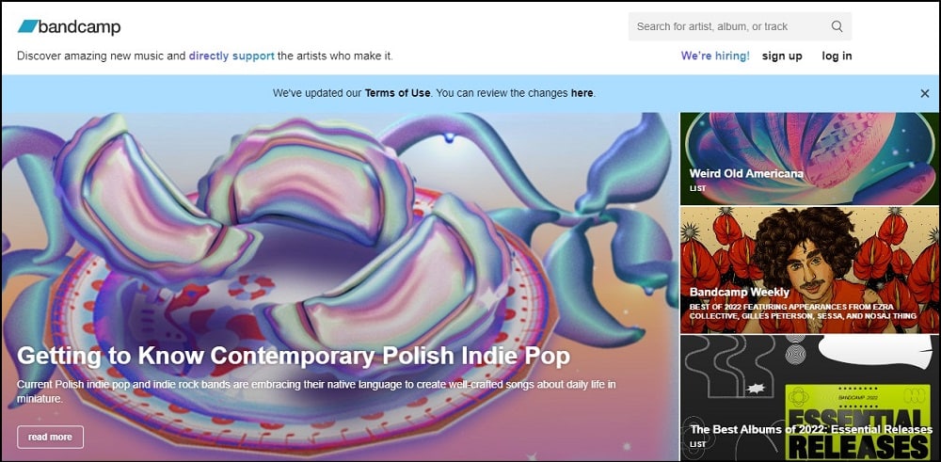
Task: Click sign up
Action: coord(782,56)
